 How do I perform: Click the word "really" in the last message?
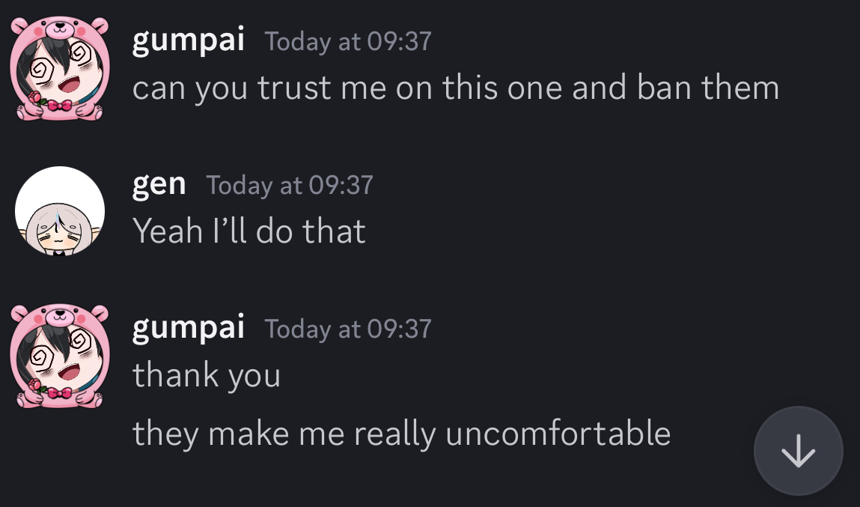click(395, 434)
